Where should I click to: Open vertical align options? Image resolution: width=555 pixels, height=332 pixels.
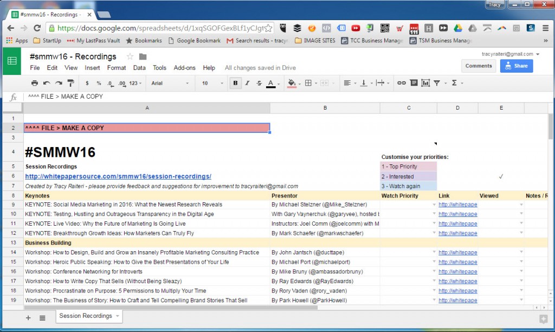click(364, 83)
